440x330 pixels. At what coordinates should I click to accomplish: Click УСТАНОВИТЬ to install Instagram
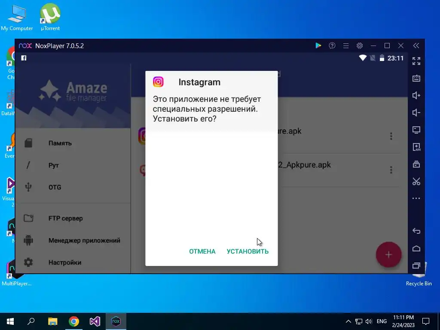coord(247,251)
